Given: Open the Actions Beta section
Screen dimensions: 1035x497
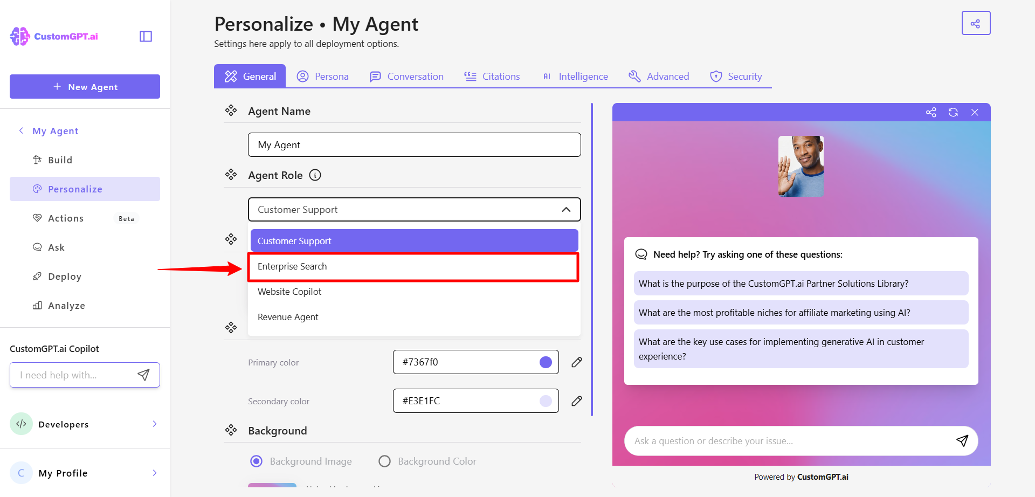Looking at the screenshot, I should tap(85, 218).
